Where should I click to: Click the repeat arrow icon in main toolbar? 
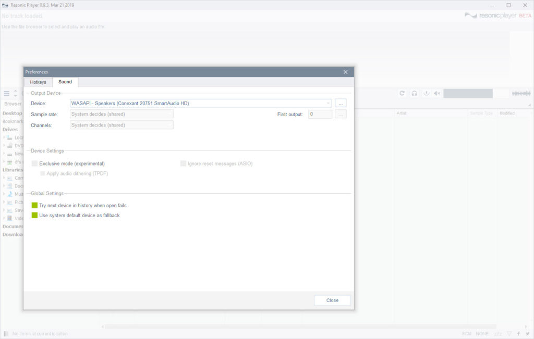point(402,93)
